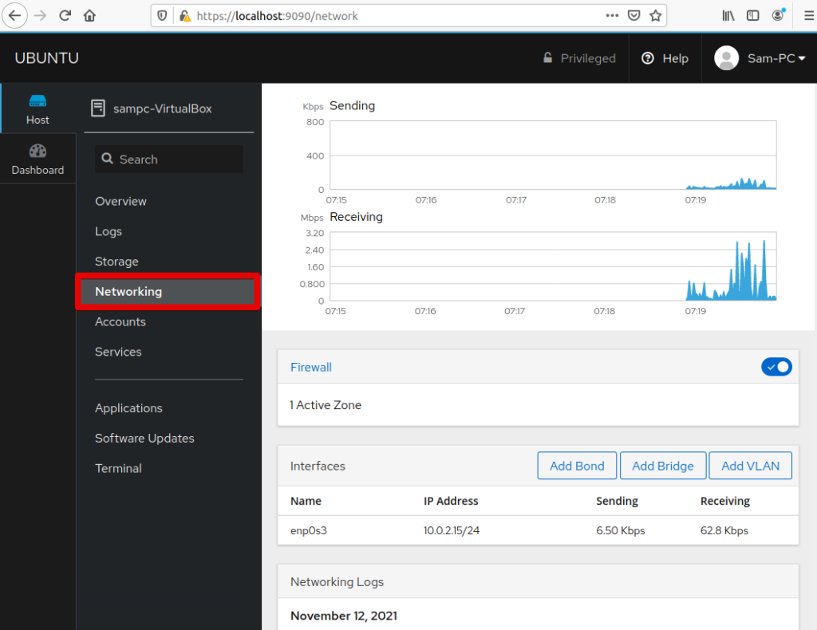Click the Add VLAN button
The width and height of the screenshot is (817, 630).
pos(750,465)
